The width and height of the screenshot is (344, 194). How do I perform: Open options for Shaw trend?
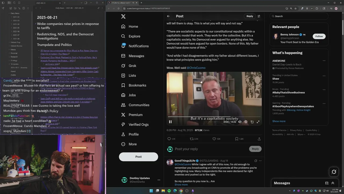click(x=324, y=76)
